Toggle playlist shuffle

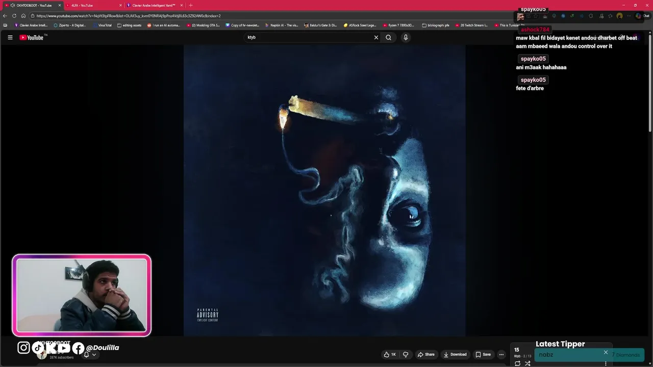point(528,363)
